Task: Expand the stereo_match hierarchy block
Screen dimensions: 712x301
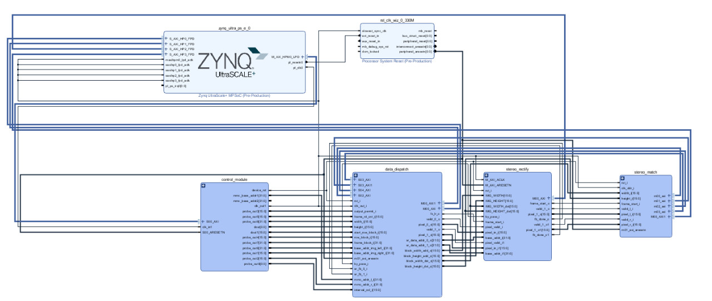Action: 622,179
